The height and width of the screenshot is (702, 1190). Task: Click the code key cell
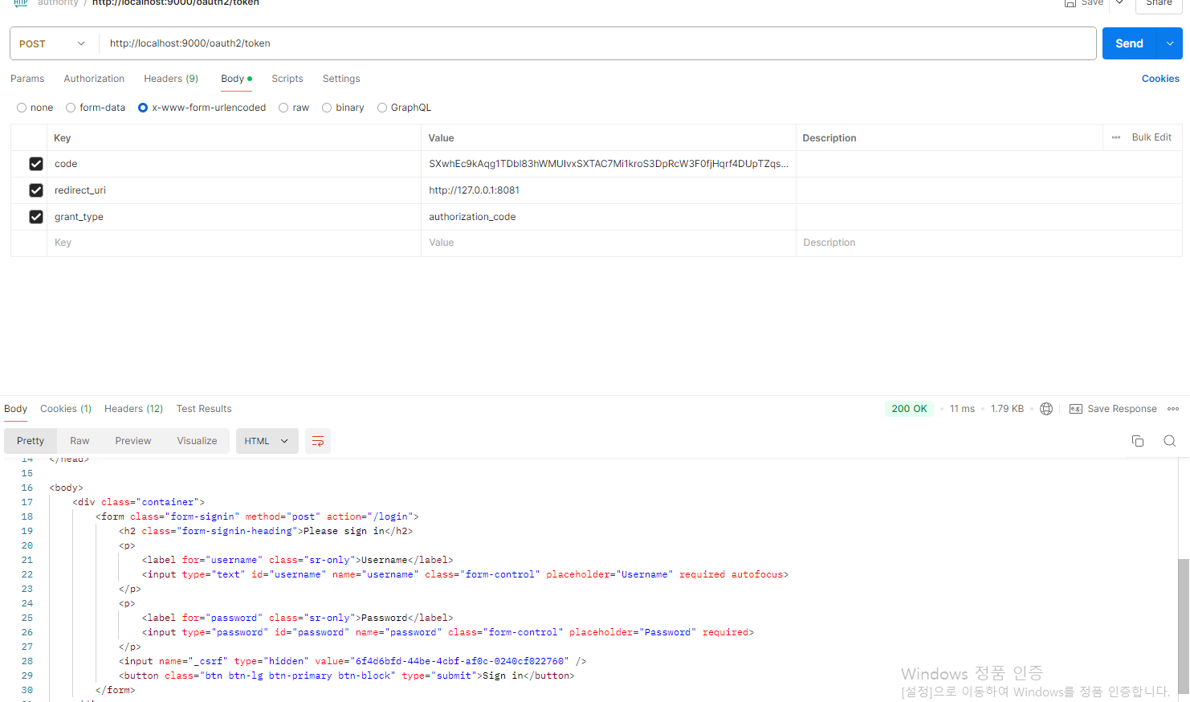[234, 164]
